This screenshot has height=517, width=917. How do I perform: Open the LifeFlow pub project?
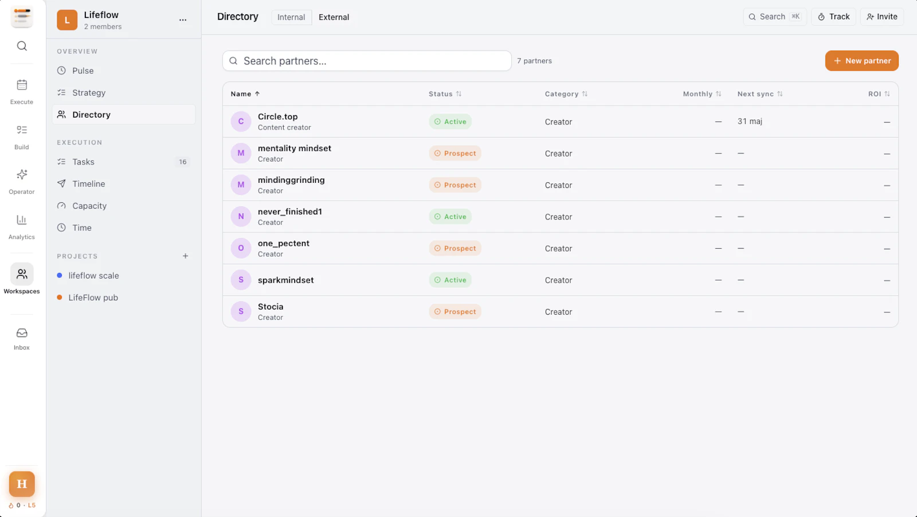coord(124,297)
